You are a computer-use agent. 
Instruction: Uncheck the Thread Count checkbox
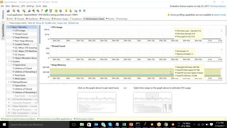[13, 34]
